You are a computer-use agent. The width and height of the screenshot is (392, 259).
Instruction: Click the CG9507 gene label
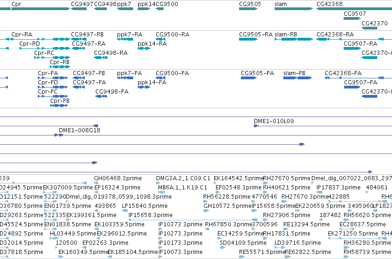pyautogui.click(x=355, y=13)
